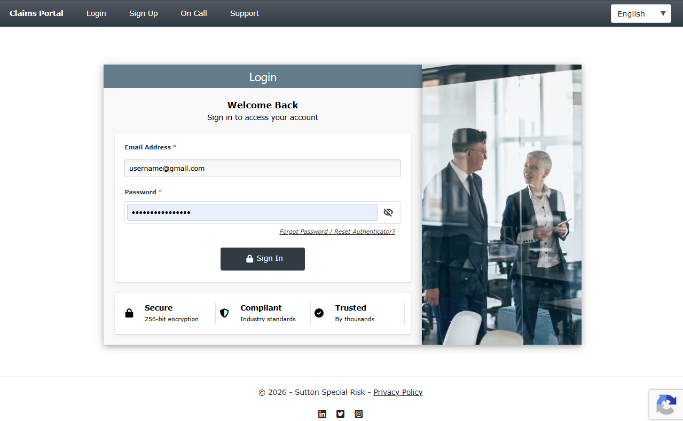Open the Twitter icon in footer
683x421 pixels.
[340, 414]
